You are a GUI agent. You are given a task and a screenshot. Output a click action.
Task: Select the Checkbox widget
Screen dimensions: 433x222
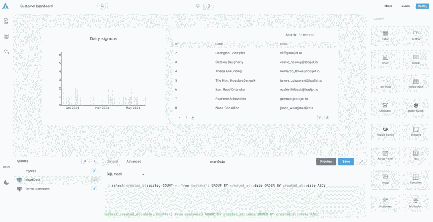click(385, 108)
